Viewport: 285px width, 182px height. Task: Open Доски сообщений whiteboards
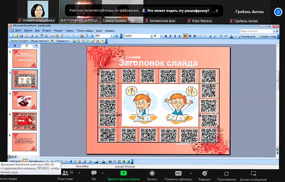253,175
